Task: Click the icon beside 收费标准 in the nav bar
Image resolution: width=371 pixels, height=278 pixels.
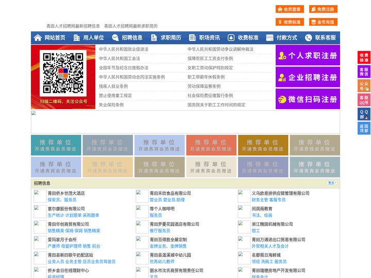Action: click(231, 38)
